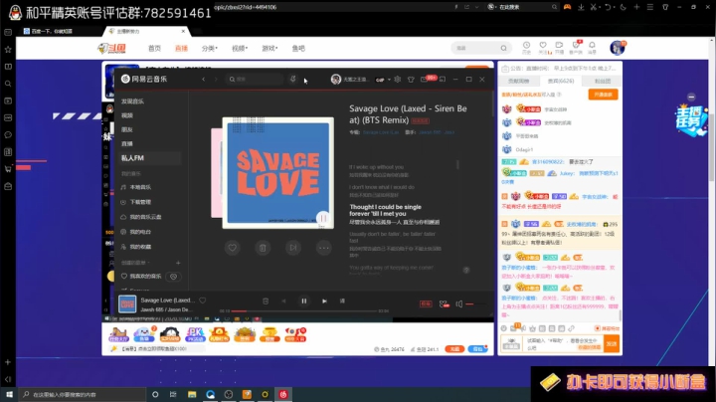Switch to mini player mode icon
This screenshot has height=402, width=716.
(442, 79)
